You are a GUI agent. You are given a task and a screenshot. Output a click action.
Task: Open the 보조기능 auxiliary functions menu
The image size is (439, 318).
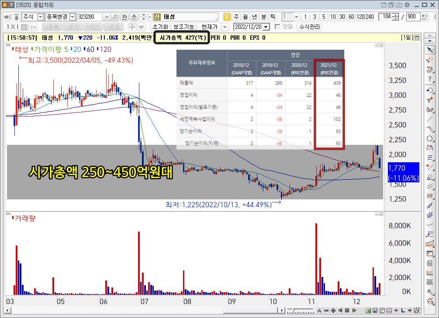coord(183,27)
